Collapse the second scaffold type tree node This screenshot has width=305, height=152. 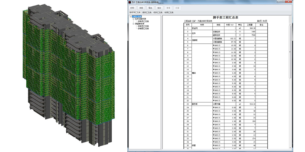point(133,24)
